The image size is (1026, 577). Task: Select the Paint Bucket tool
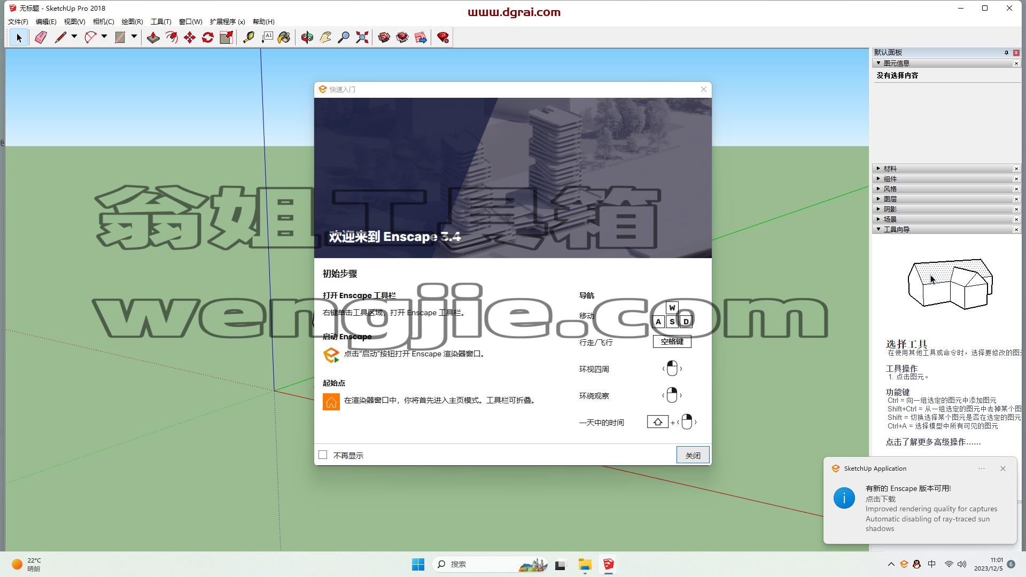pyautogui.click(x=284, y=37)
